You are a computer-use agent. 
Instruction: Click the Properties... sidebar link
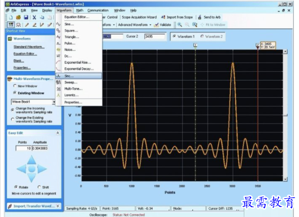22,68
